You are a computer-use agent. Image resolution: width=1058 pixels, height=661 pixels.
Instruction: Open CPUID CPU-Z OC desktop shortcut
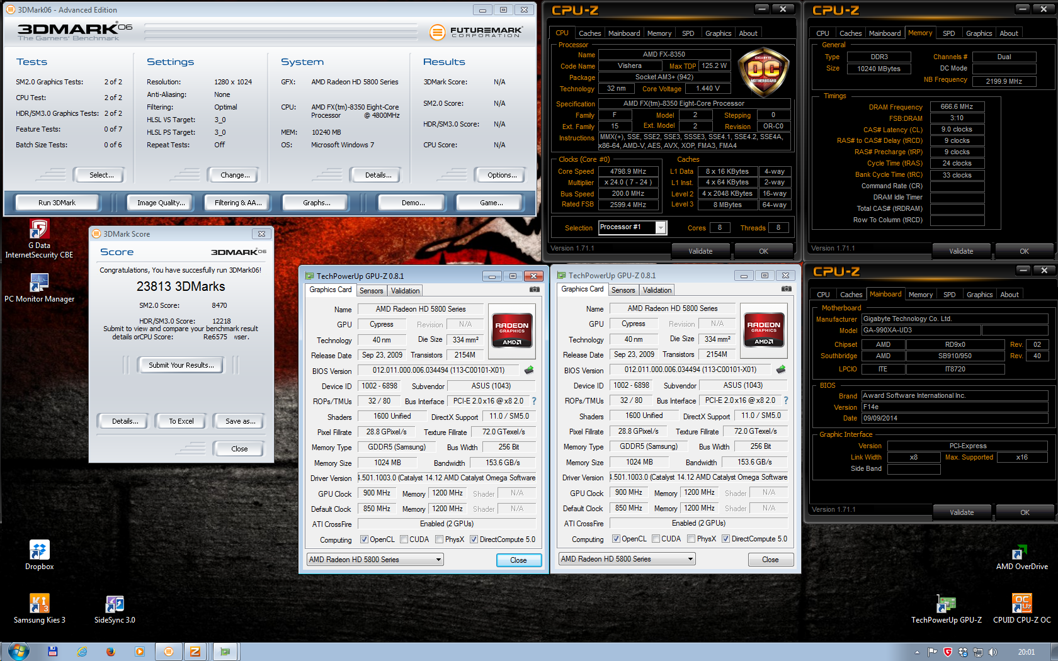coord(1021,609)
